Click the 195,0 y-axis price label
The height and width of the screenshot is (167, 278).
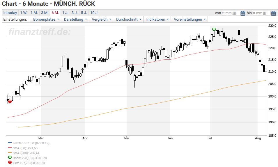click(272, 109)
